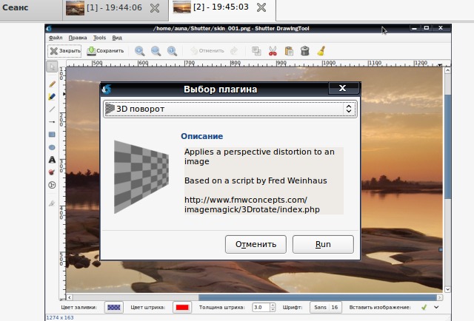Select the straight line tool

(x=52, y=109)
